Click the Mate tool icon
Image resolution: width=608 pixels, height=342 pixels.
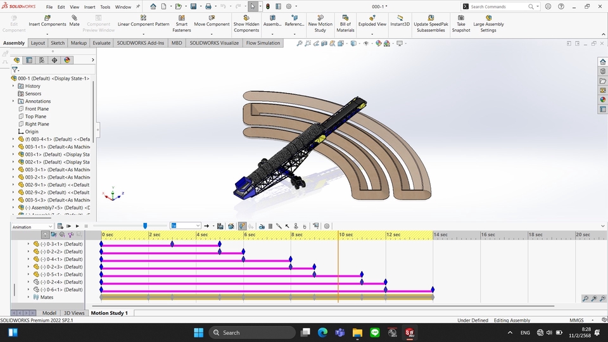tap(75, 18)
